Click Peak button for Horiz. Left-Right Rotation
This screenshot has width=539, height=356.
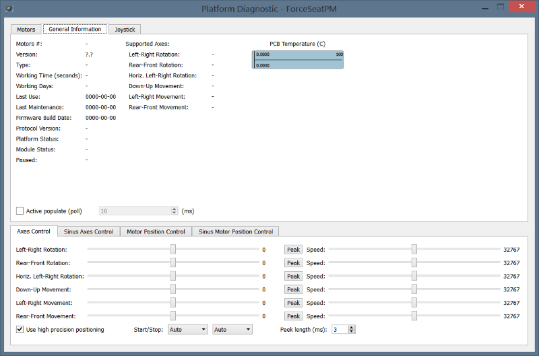tap(294, 277)
